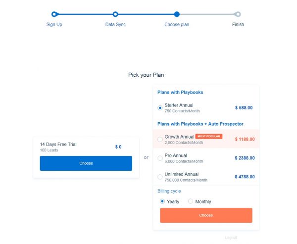This screenshot has height=244, width=297.
Task: Click the Logout link
Action: [231, 238]
